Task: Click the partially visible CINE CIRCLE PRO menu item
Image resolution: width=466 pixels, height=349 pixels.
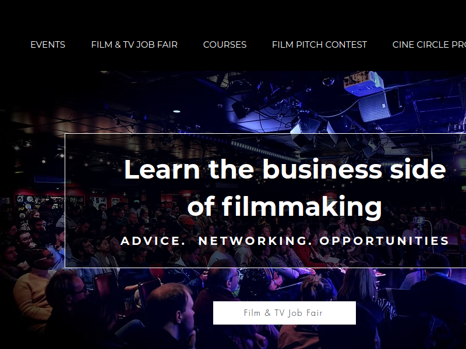Action: pyautogui.click(x=429, y=45)
